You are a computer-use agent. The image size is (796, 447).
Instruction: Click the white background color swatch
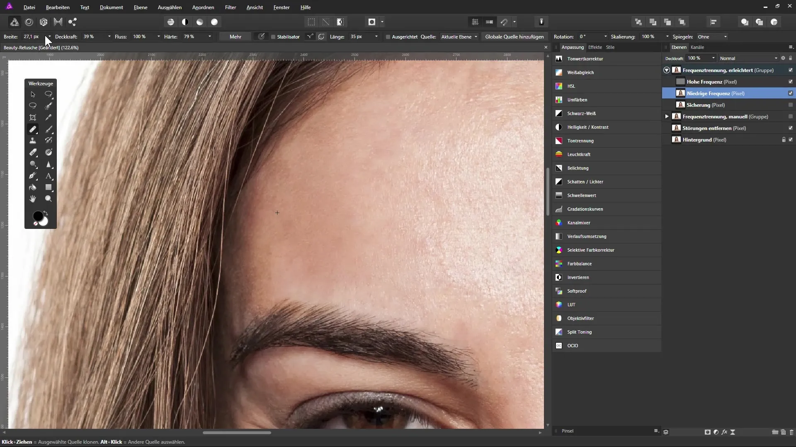tap(45, 222)
